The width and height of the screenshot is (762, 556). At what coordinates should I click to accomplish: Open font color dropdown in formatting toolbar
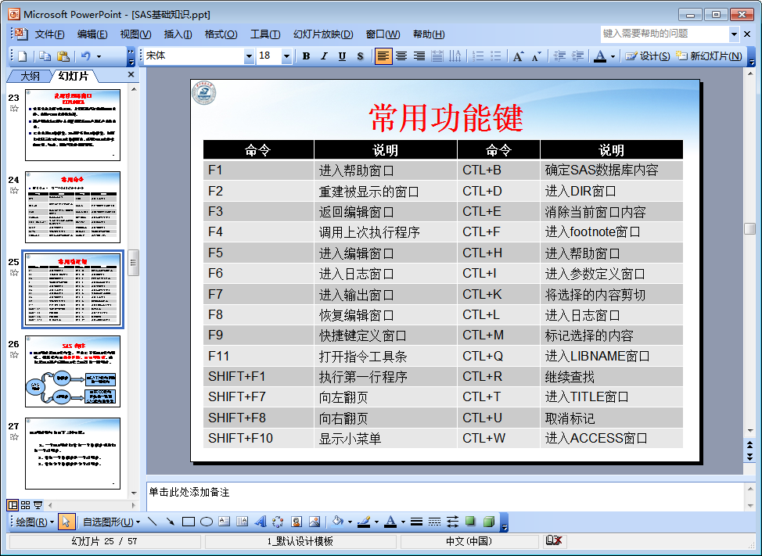[x=613, y=56]
